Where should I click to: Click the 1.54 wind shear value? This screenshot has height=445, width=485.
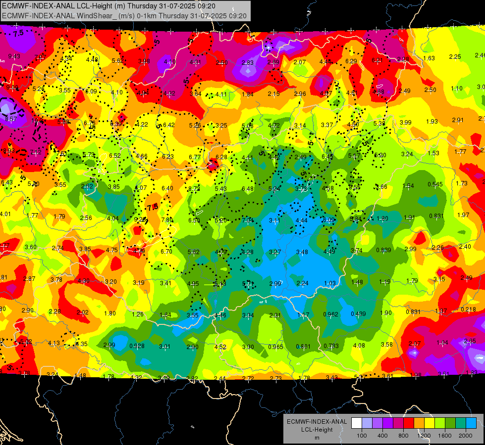408,185
